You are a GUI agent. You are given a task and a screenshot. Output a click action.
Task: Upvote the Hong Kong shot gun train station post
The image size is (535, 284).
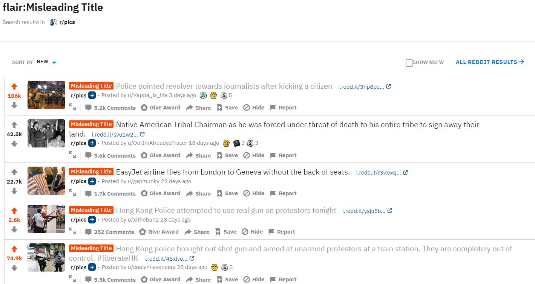click(14, 249)
